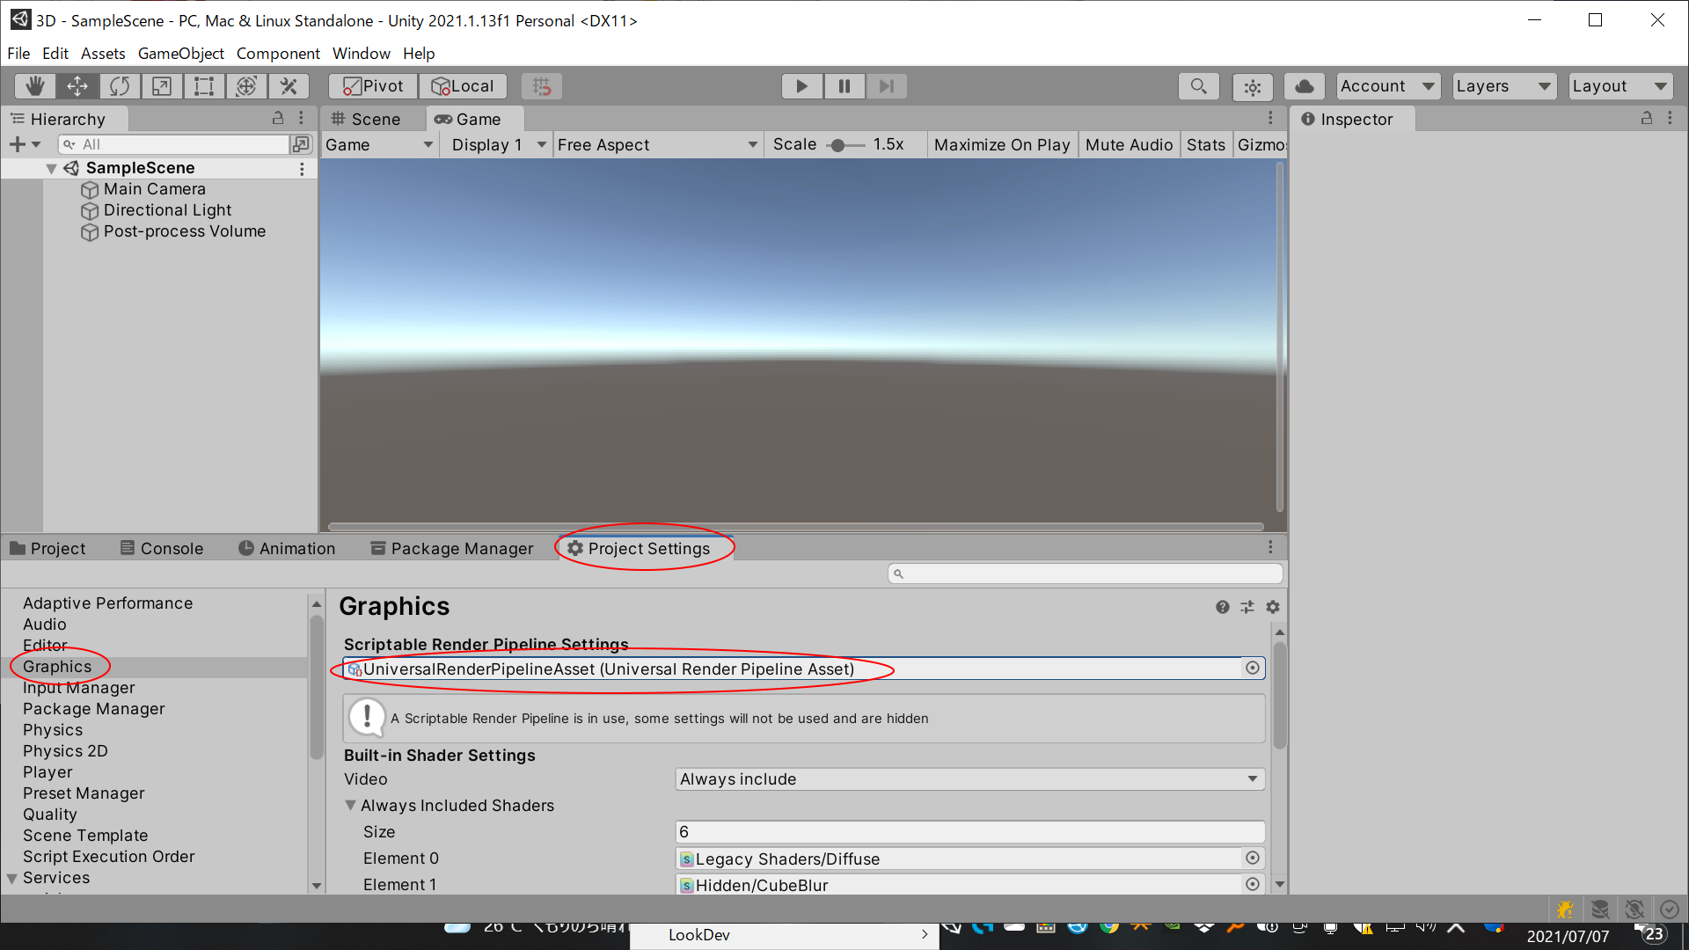The width and height of the screenshot is (1689, 950).
Task: Toggle Maximize On Play
Action: point(1001,145)
